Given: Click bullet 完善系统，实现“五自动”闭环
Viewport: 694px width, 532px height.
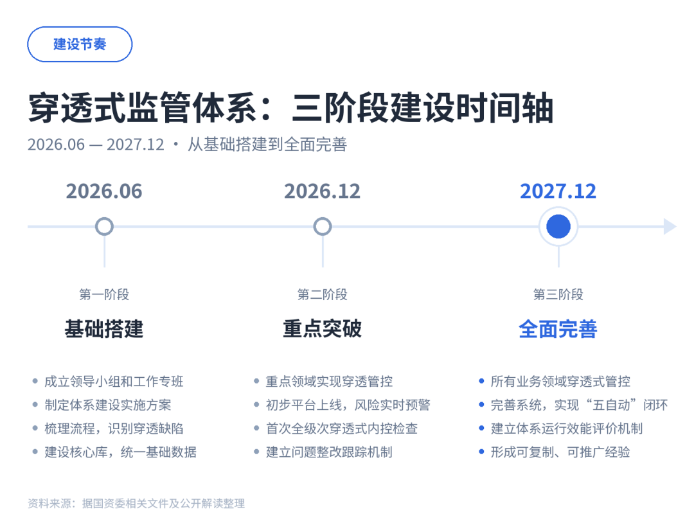Looking at the screenshot, I should 580,405.
